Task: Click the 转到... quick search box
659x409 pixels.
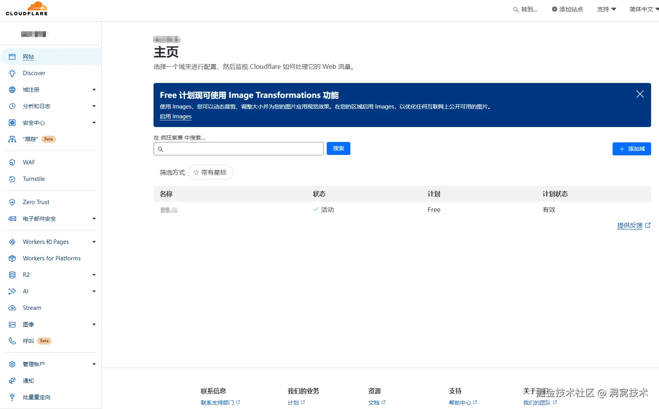Action: coord(525,9)
